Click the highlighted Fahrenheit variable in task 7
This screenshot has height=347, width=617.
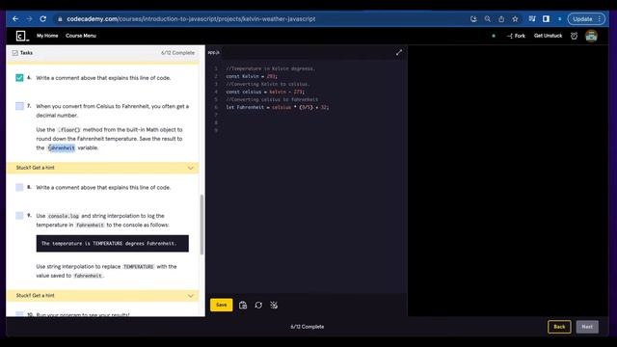(62, 147)
